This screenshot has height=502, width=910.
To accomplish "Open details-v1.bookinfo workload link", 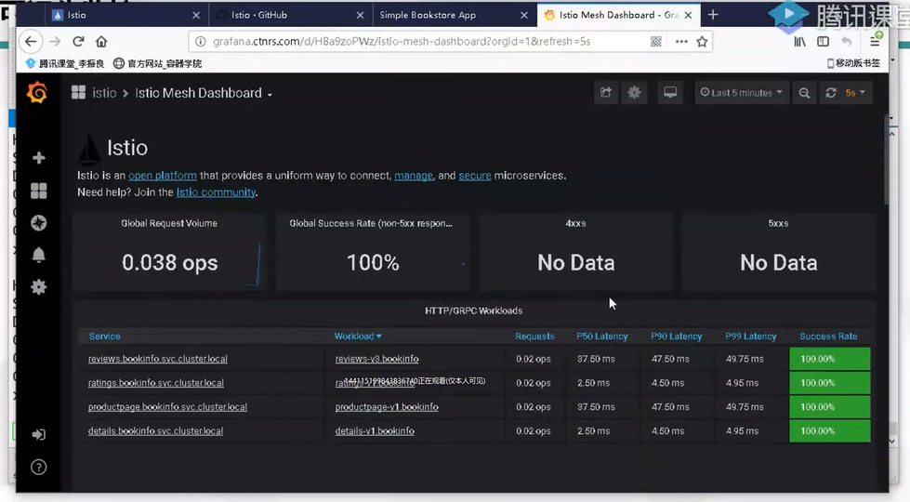I will coord(375,431).
